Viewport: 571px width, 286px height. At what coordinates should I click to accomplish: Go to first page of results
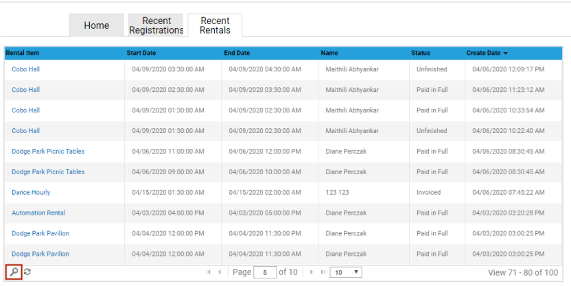[209, 272]
